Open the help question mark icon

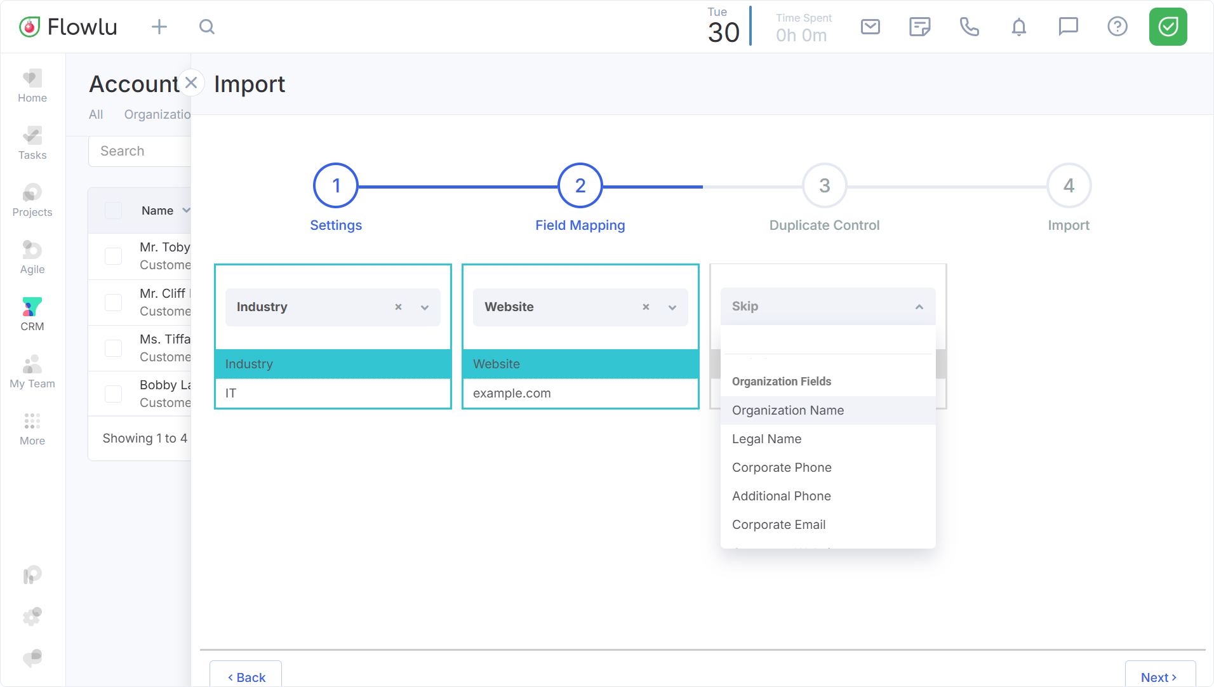tap(1117, 27)
